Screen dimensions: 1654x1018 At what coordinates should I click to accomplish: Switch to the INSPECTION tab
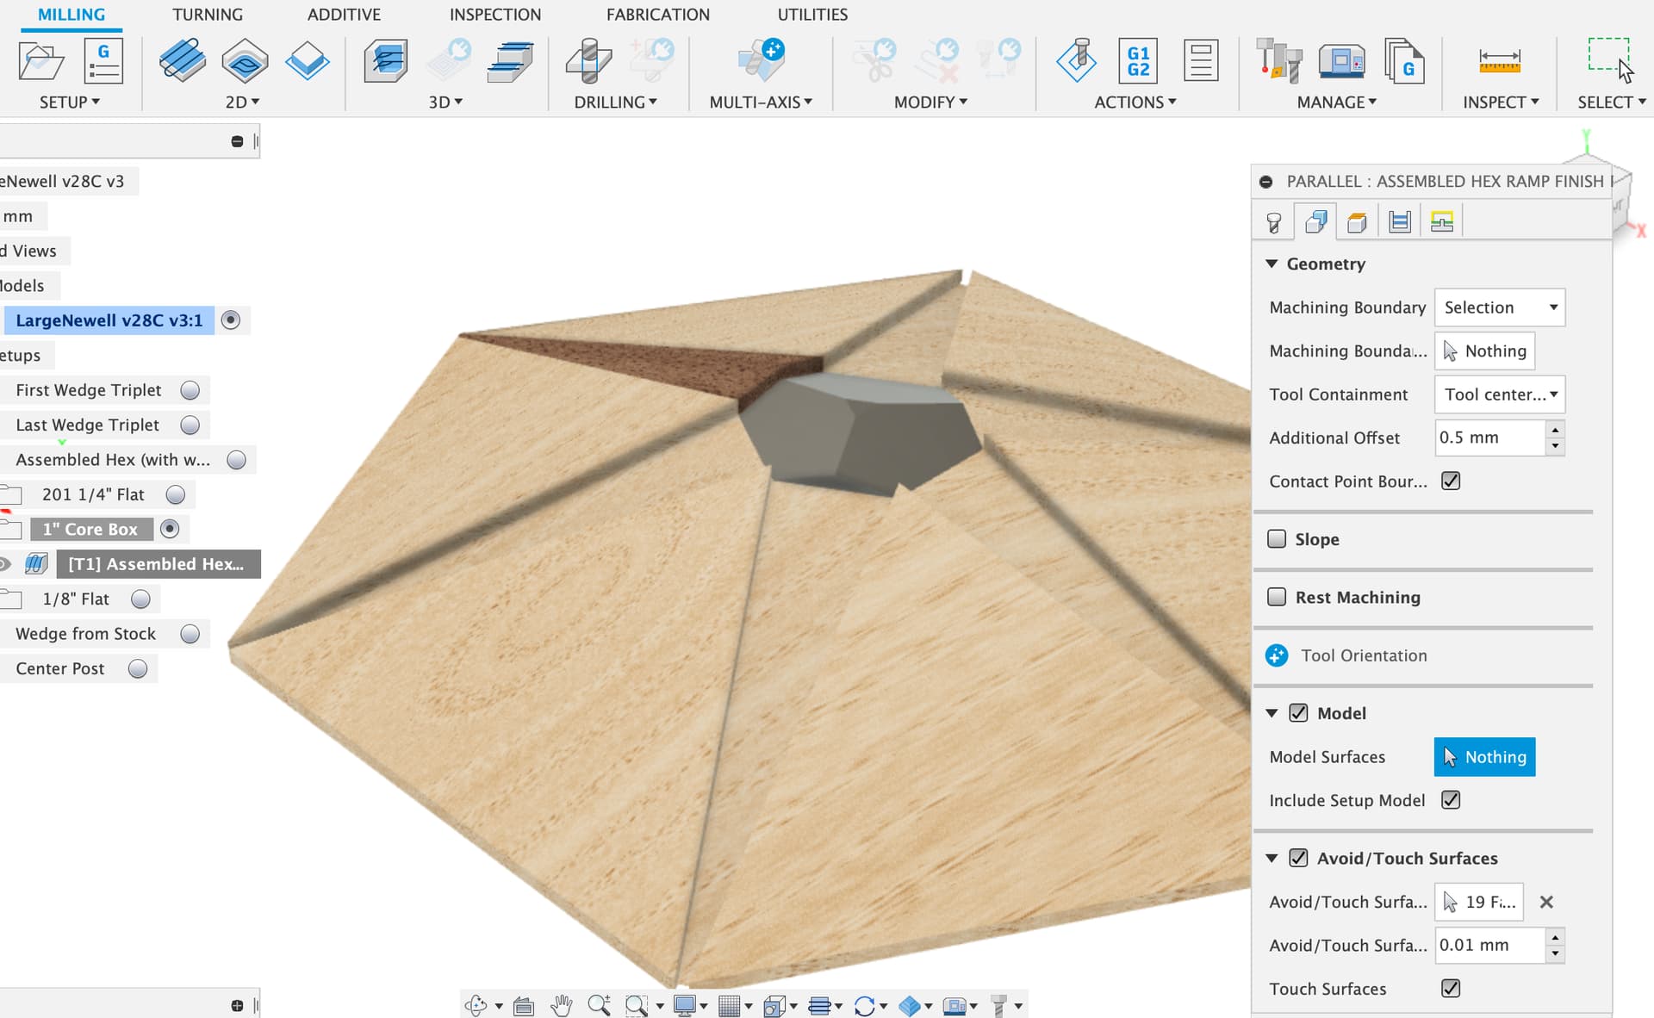[x=495, y=15]
